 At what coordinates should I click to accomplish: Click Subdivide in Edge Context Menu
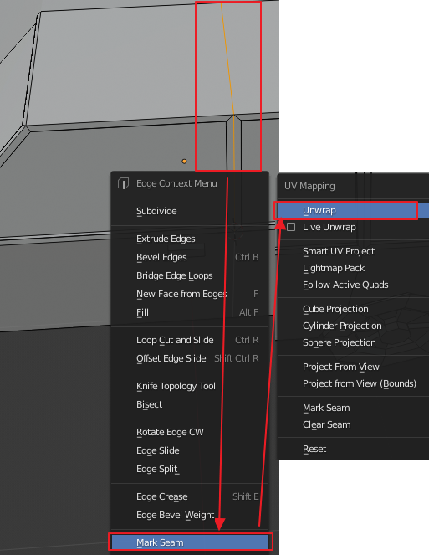[190, 211]
